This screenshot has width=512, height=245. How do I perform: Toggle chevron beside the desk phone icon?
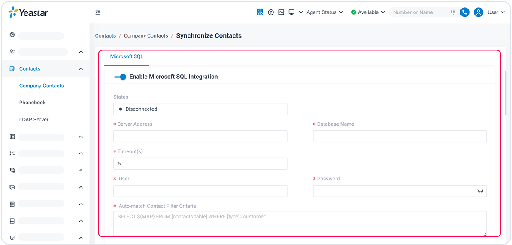(x=81, y=137)
